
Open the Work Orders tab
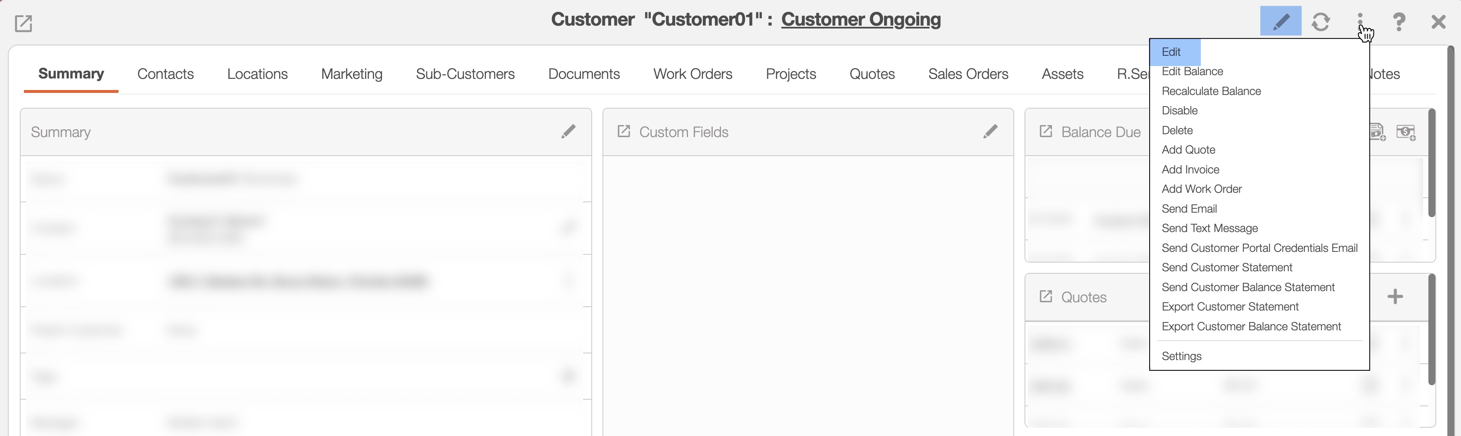tap(693, 74)
